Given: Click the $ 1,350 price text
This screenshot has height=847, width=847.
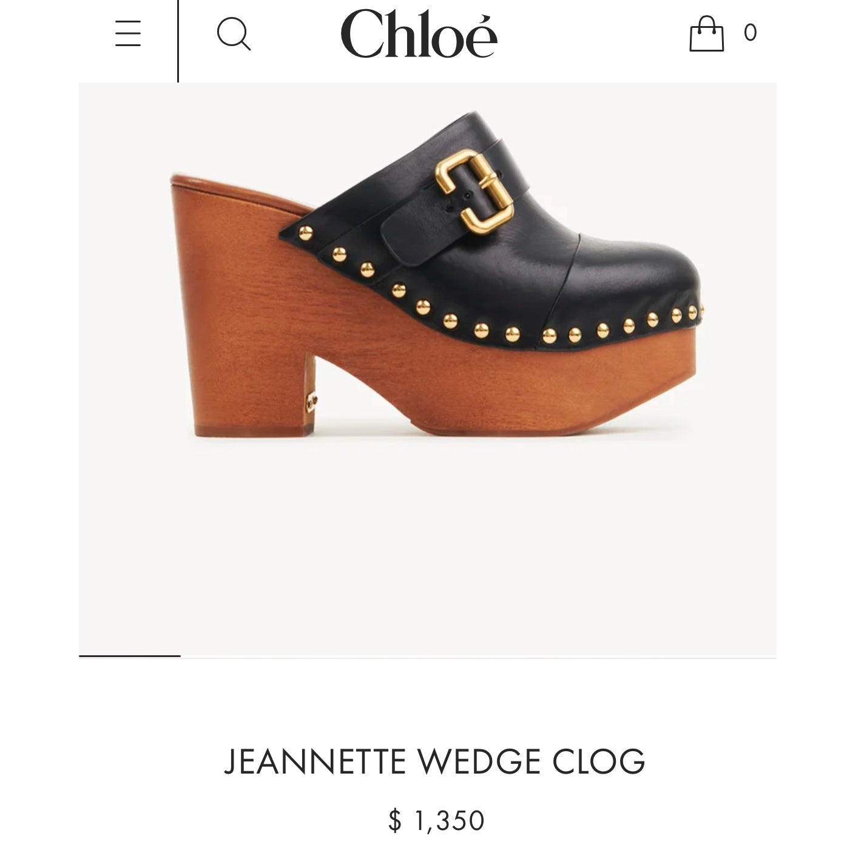Looking at the screenshot, I should tap(436, 820).
